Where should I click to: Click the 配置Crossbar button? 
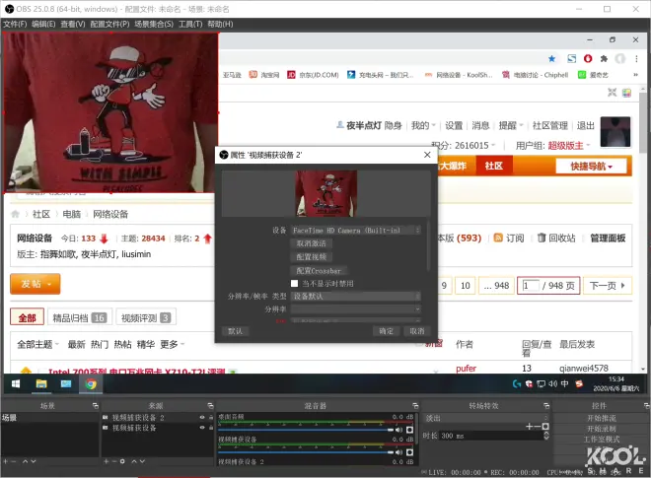pos(319,270)
